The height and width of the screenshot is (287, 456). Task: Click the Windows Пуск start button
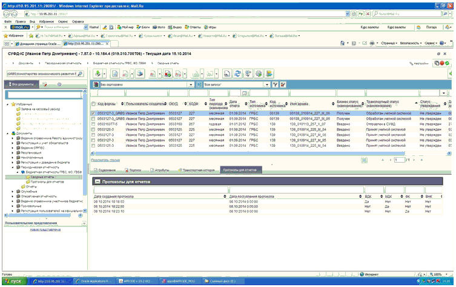point(13,282)
